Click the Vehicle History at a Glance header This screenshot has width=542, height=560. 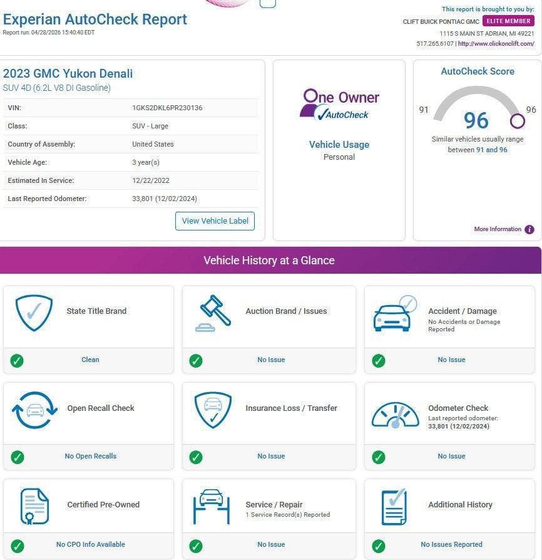pos(269,261)
